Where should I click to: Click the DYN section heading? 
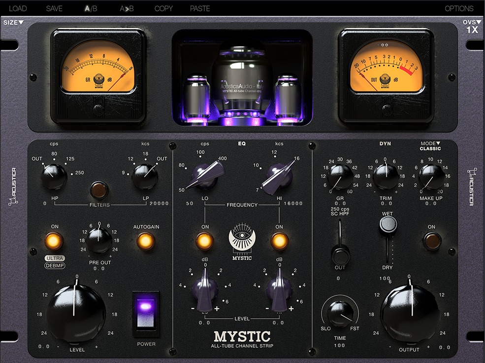pyautogui.click(x=385, y=144)
